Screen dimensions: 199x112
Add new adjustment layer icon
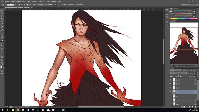(x=187, y=107)
